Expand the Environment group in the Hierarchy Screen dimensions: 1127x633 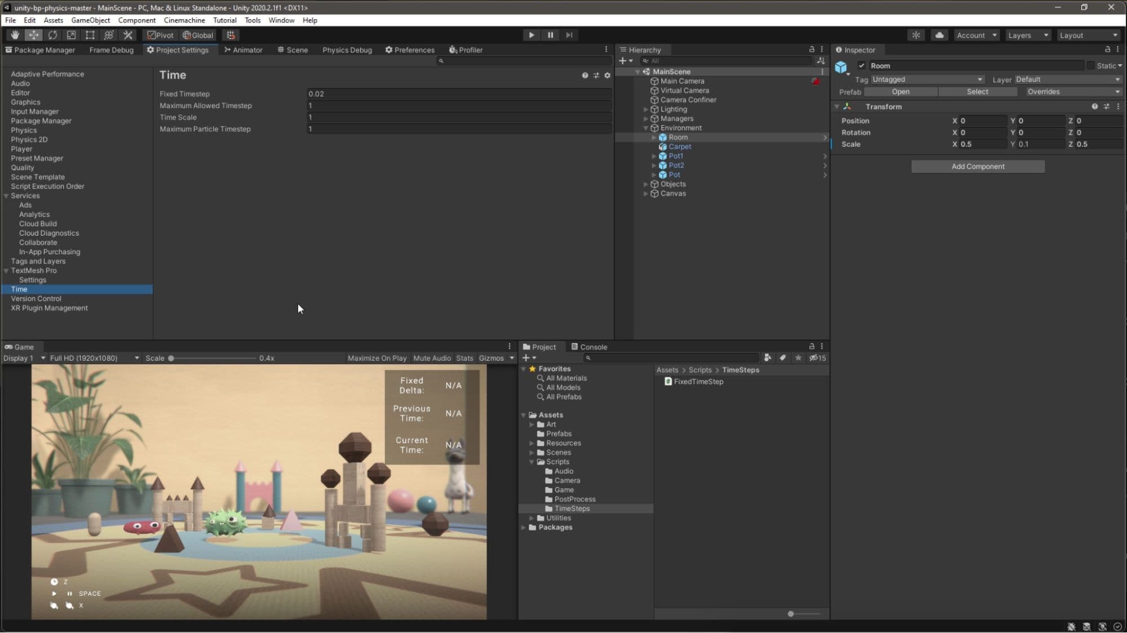(x=646, y=128)
